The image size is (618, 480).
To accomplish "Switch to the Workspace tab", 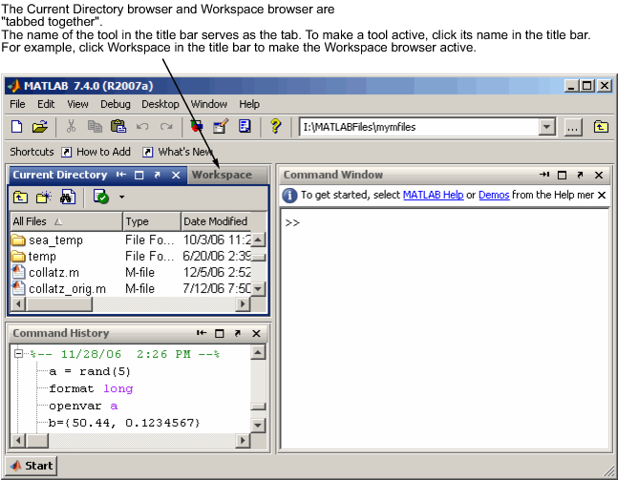I will 222,175.
